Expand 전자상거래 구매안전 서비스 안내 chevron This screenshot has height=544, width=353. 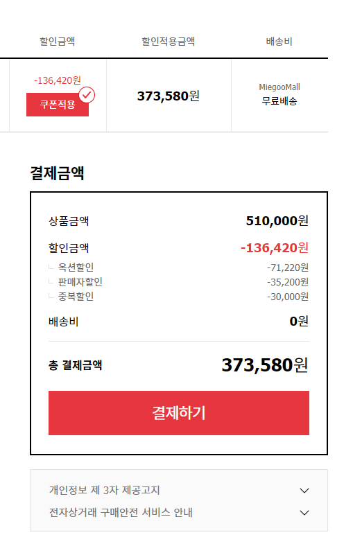(x=304, y=512)
